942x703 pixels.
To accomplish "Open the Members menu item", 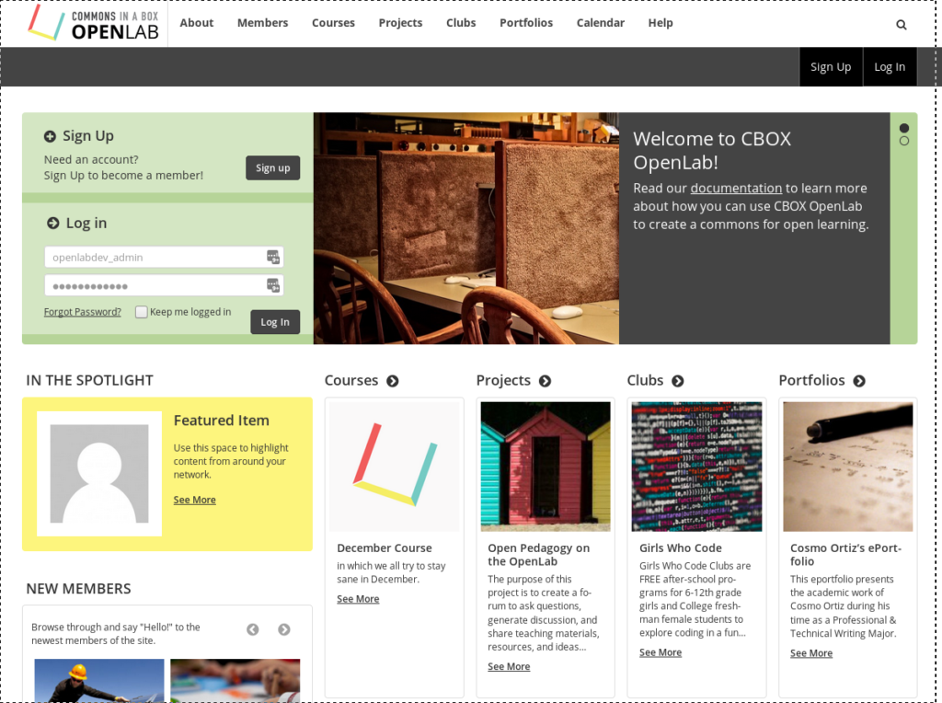I will click(262, 23).
